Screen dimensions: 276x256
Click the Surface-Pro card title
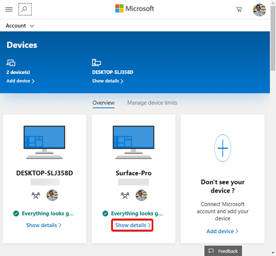(134, 173)
